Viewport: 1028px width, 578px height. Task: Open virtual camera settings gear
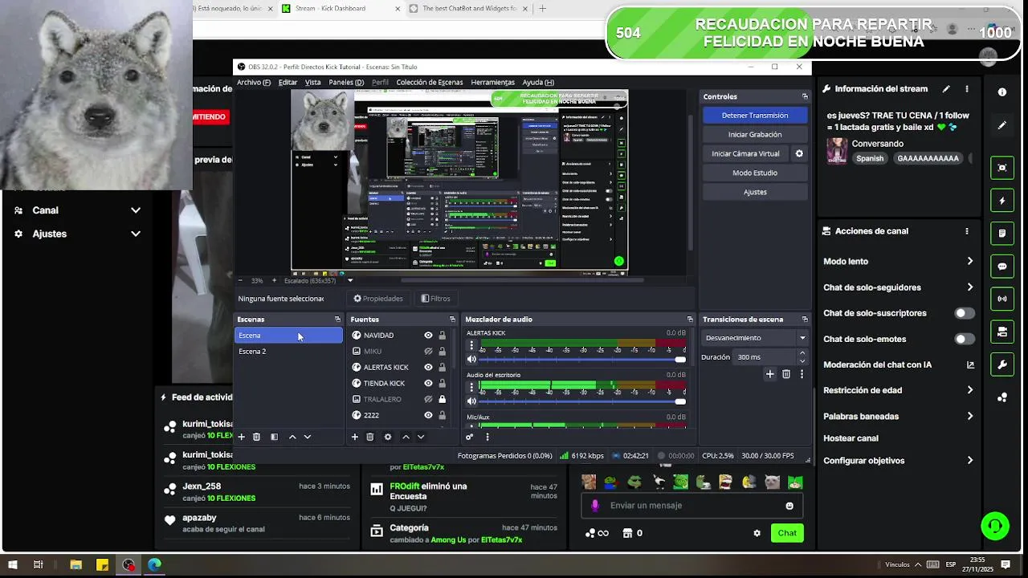coord(799,153)
